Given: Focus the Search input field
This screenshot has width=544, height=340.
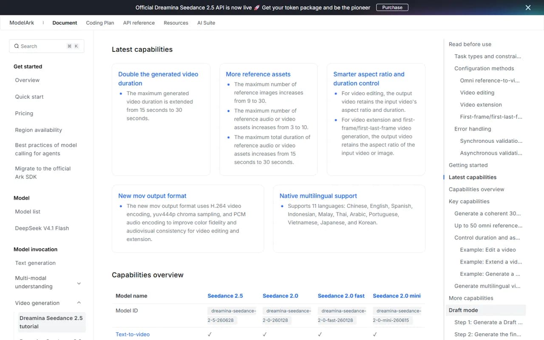Looking at the screenshot, I should click(47, 46).
